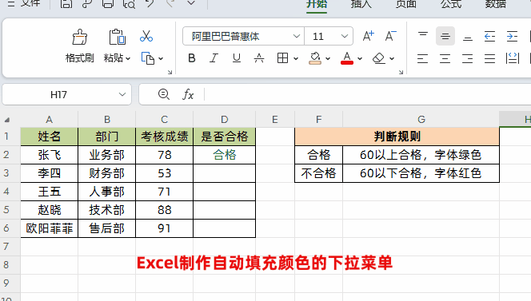Justify text alignment

(x=489, y=58)
